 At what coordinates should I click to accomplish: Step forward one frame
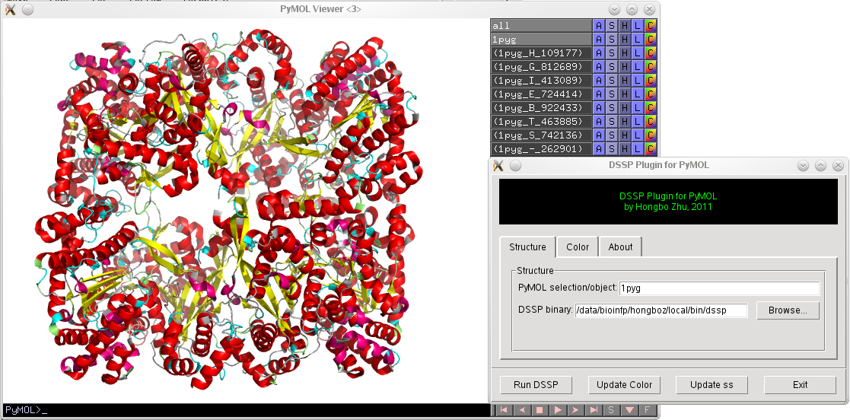pyautogui.click(x=575, y=410)
